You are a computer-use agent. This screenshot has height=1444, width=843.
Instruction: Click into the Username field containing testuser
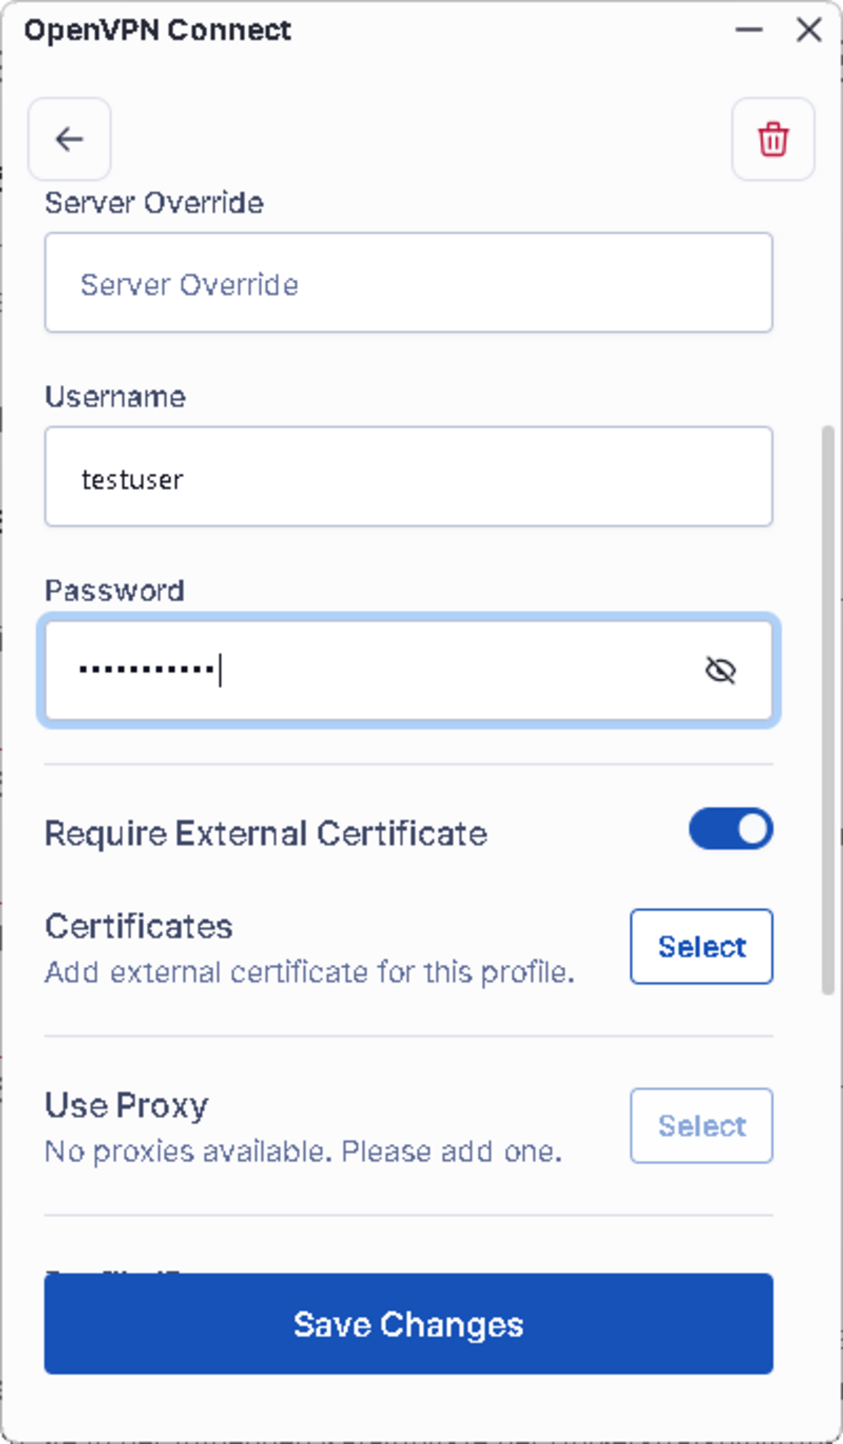[408, 477]
